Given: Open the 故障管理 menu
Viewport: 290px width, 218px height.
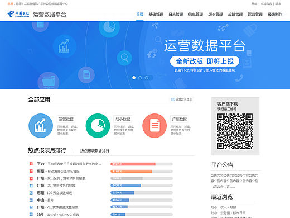Looking at the screenshot, I should point(235,15).
